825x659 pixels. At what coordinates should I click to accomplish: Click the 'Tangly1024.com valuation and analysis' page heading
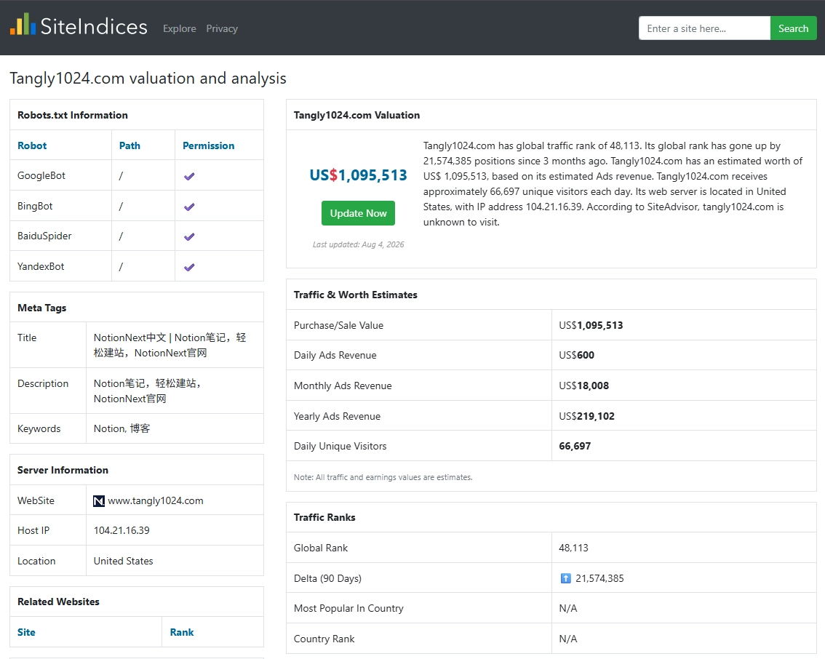point(148,79)
